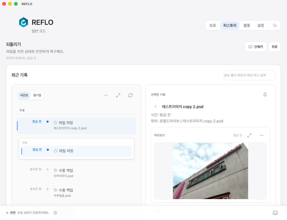Refresh the recent records list

coord(130,95)
